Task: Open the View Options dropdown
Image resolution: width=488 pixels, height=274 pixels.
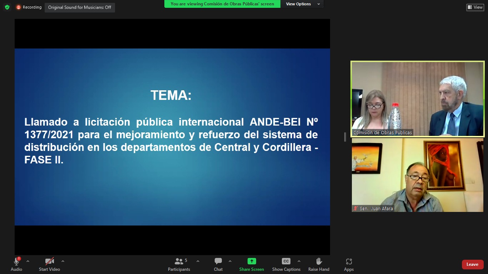Action: pos(302,4)
